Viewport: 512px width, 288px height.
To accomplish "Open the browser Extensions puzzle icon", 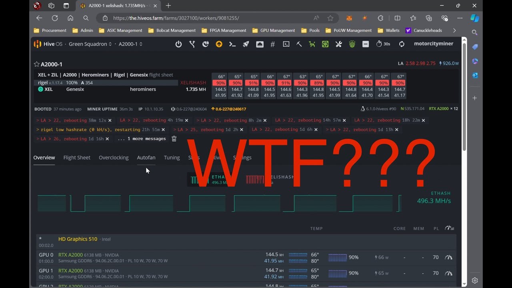I will click(380, 18).
